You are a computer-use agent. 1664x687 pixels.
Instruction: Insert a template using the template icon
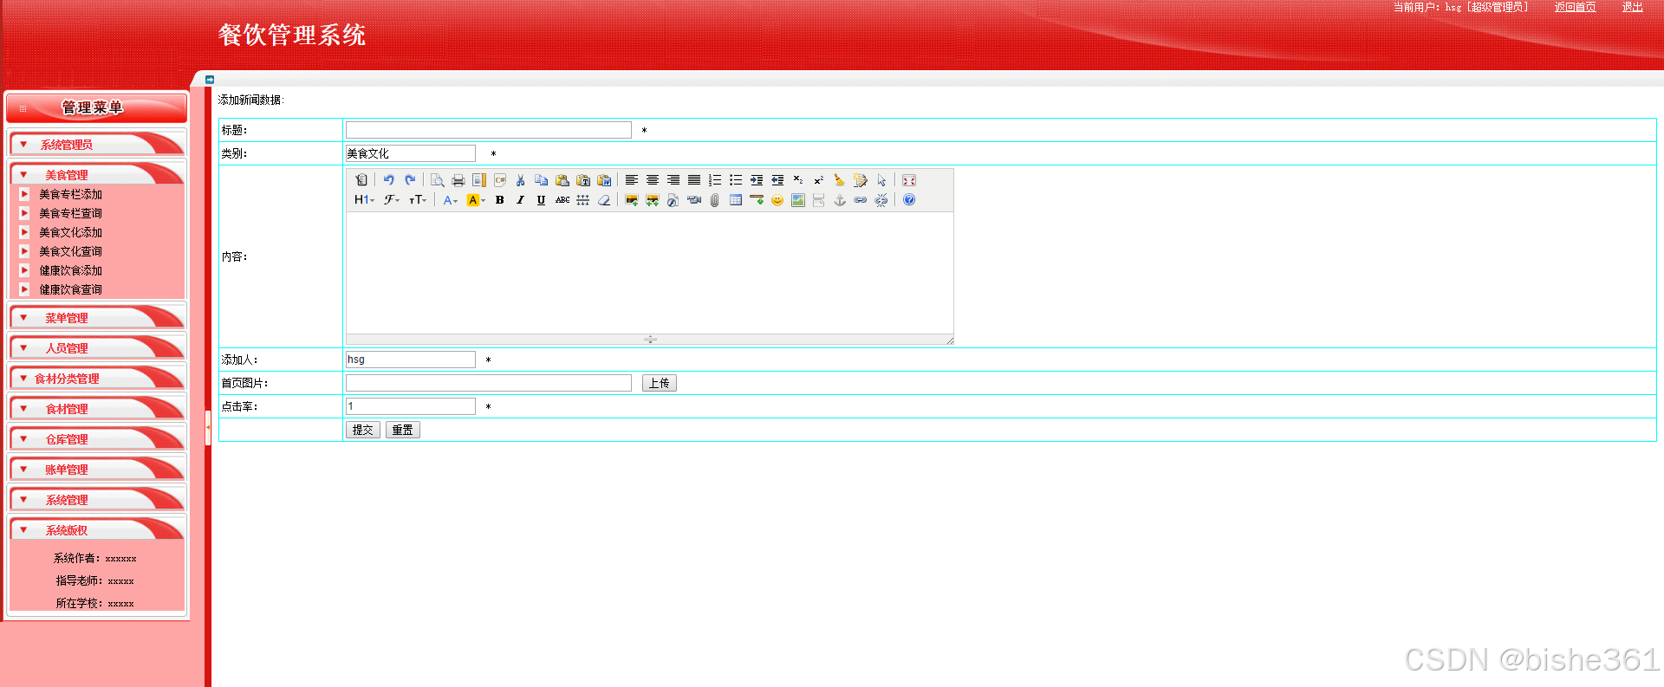click(479, 180)
